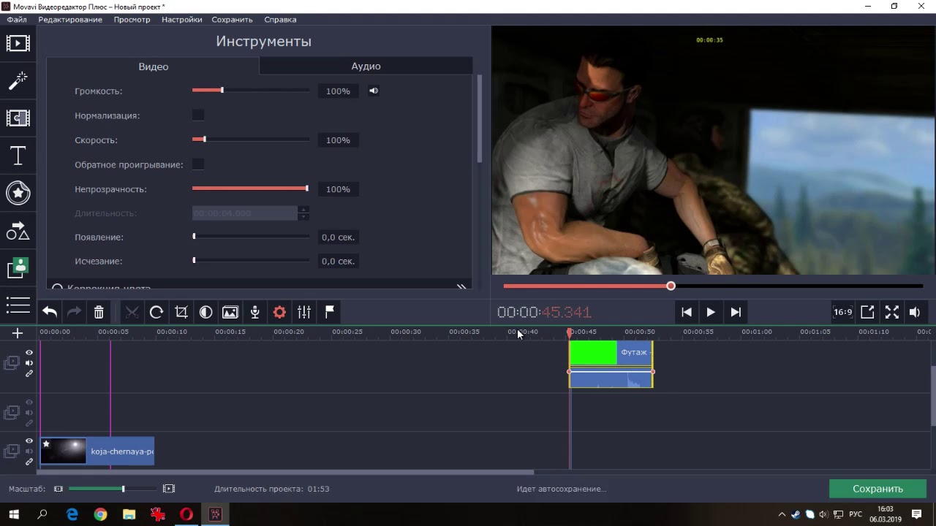Open Color adjustments half-circle icon
Screen dimensions: 936x526
(x=206, y=313)
